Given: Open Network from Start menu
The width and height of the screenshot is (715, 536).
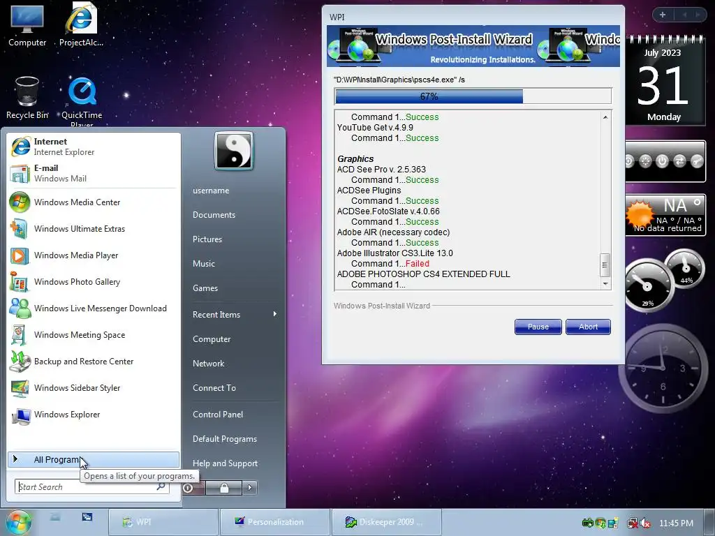Looking at the screenshot, I should pos(208,363).
